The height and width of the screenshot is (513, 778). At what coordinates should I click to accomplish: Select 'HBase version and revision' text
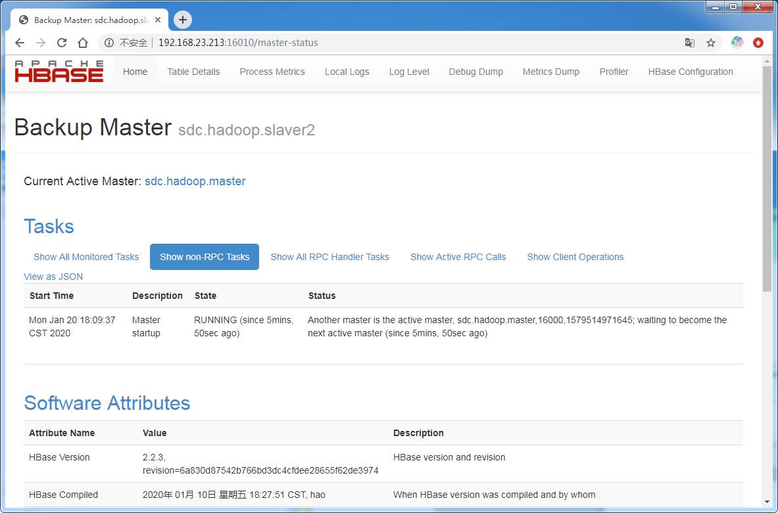pyautogui.click(x=449, y=457)
